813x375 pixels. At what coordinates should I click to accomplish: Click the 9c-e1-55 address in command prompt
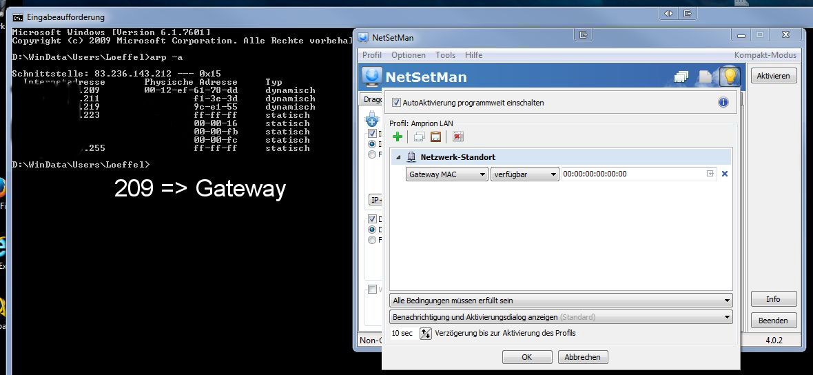click(x=216, y=107)
